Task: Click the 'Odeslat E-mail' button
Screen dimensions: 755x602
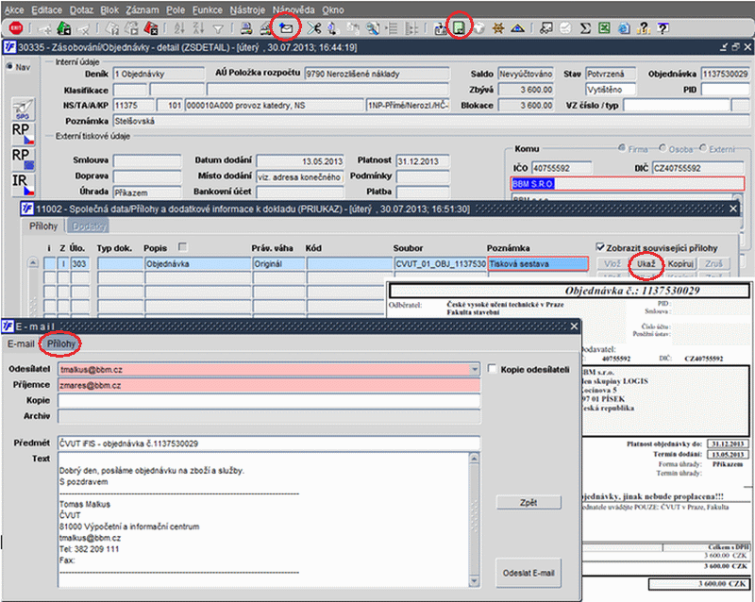Action: click(x=528, y=572)
